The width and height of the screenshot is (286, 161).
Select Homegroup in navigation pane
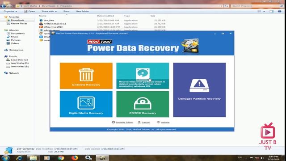click(x=16, y=50)
